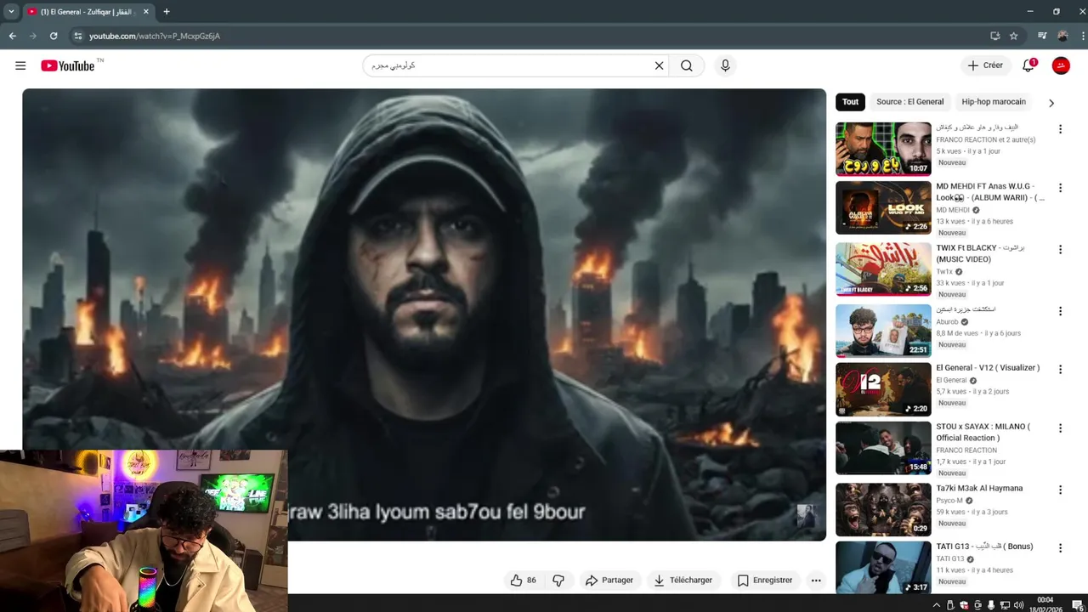Open the Chrome three-dot menu
This screenshot has height=612, width=1088.
[1081, 36]
